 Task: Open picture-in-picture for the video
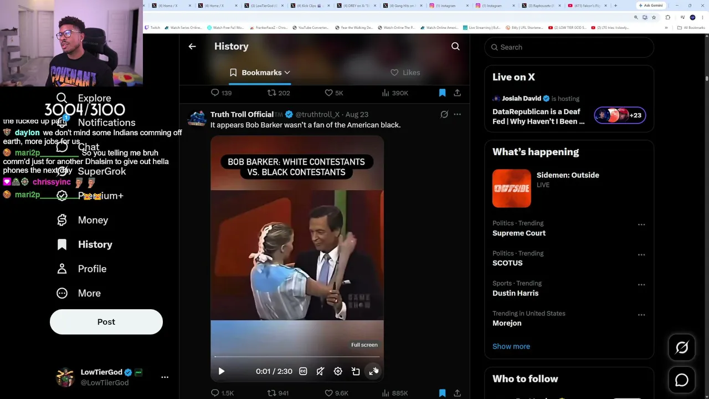pos(356,371)
